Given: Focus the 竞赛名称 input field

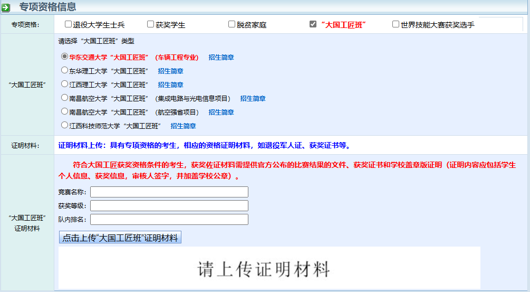Looking at the screenshot, I should coord(169,192).
